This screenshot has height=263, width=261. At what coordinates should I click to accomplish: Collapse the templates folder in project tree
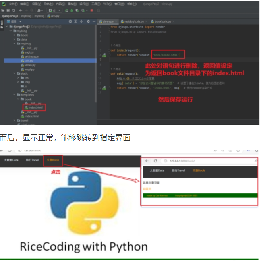click(14, 95)
